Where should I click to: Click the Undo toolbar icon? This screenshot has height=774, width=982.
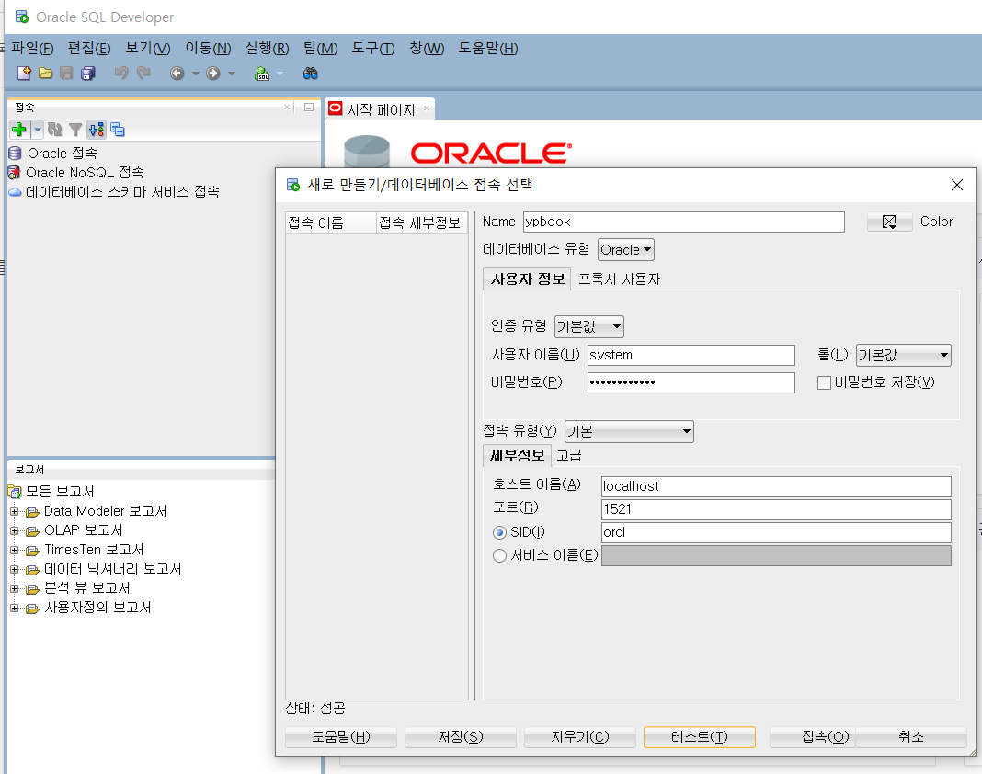pos(120,74)
